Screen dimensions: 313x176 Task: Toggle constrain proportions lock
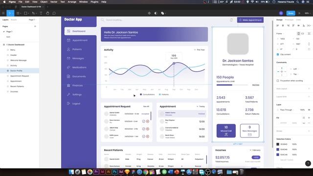coord(309,44)
